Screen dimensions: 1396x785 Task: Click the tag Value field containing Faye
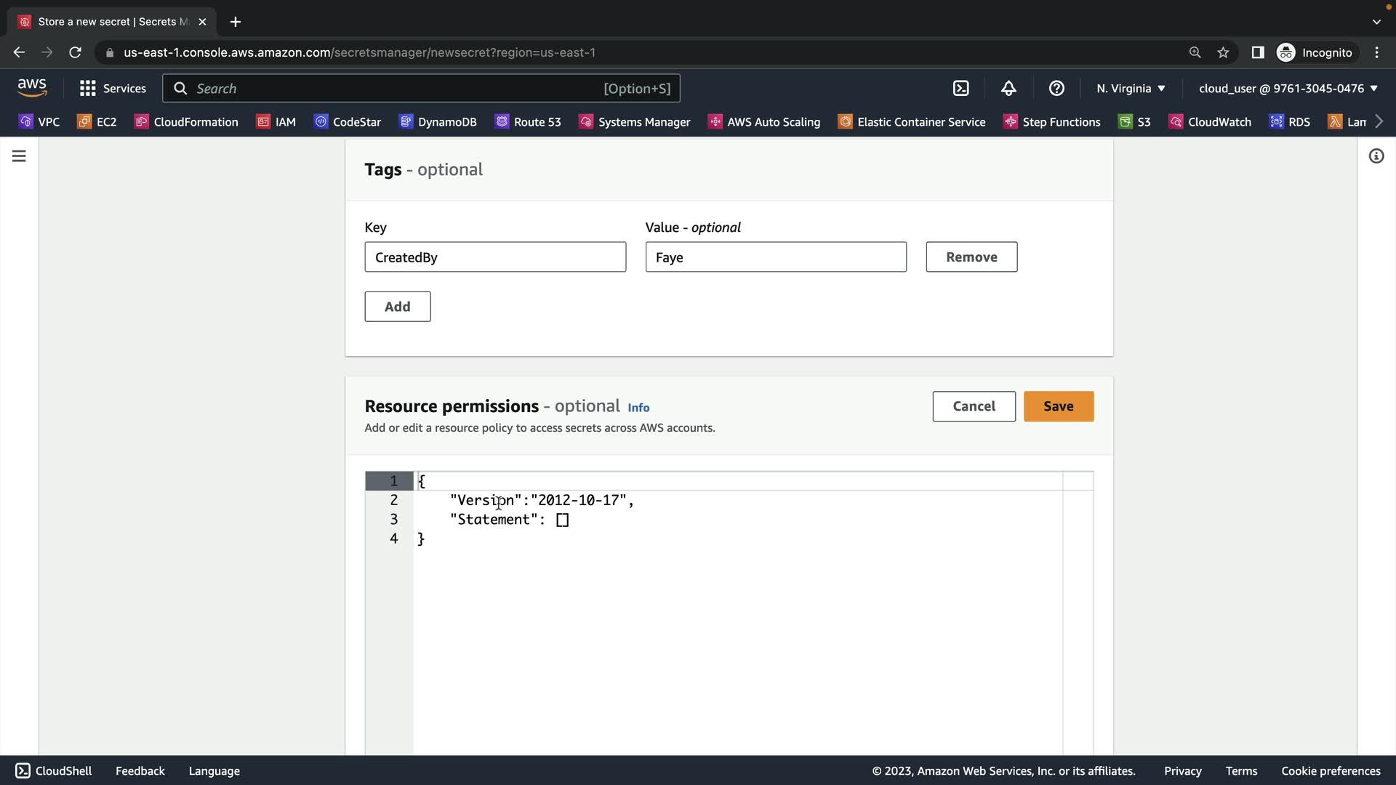click(x=775, y=257)
